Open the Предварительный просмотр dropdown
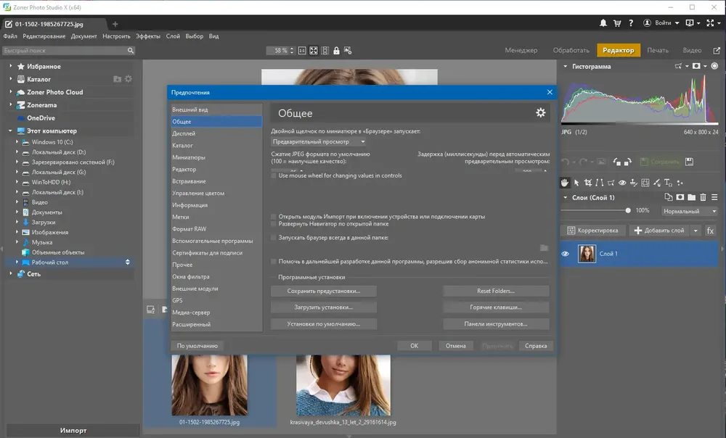Image resolution: width=726 pixels, height=438 pixels. (x=319, y=141)
